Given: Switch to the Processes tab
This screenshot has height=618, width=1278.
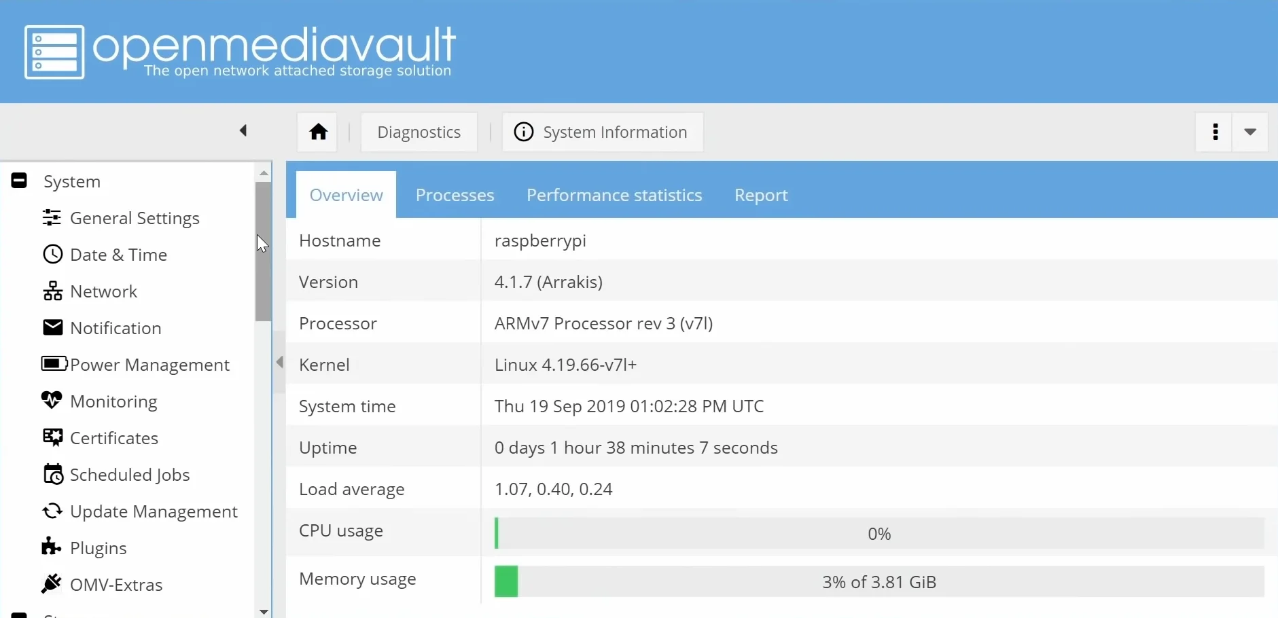Looking at the screenshot, I should pos(455,196).
